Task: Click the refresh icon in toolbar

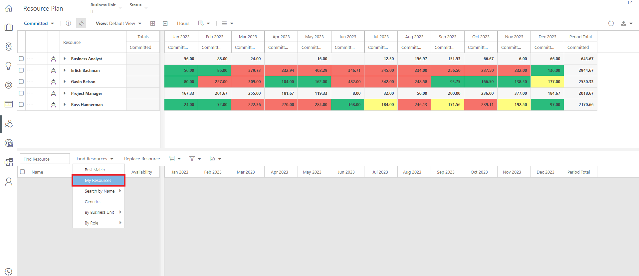Action: point(611,23)
